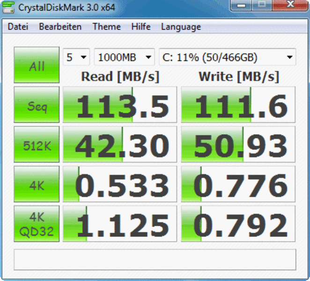The image size is (310, 281).
Task: Open the Hilfe menu
Action: click(141, 27)
